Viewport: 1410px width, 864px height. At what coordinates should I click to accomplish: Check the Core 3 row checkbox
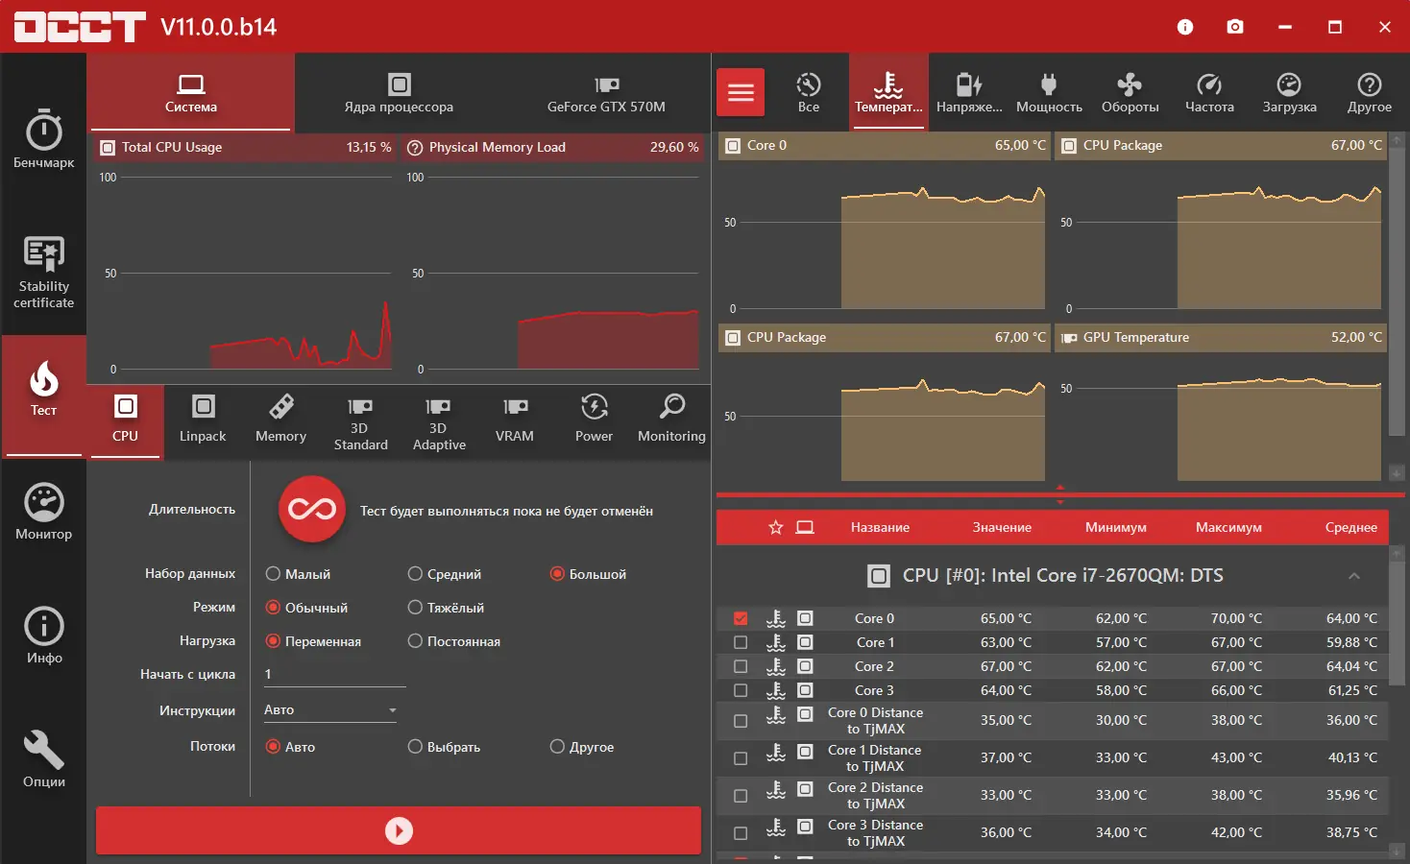741,690
